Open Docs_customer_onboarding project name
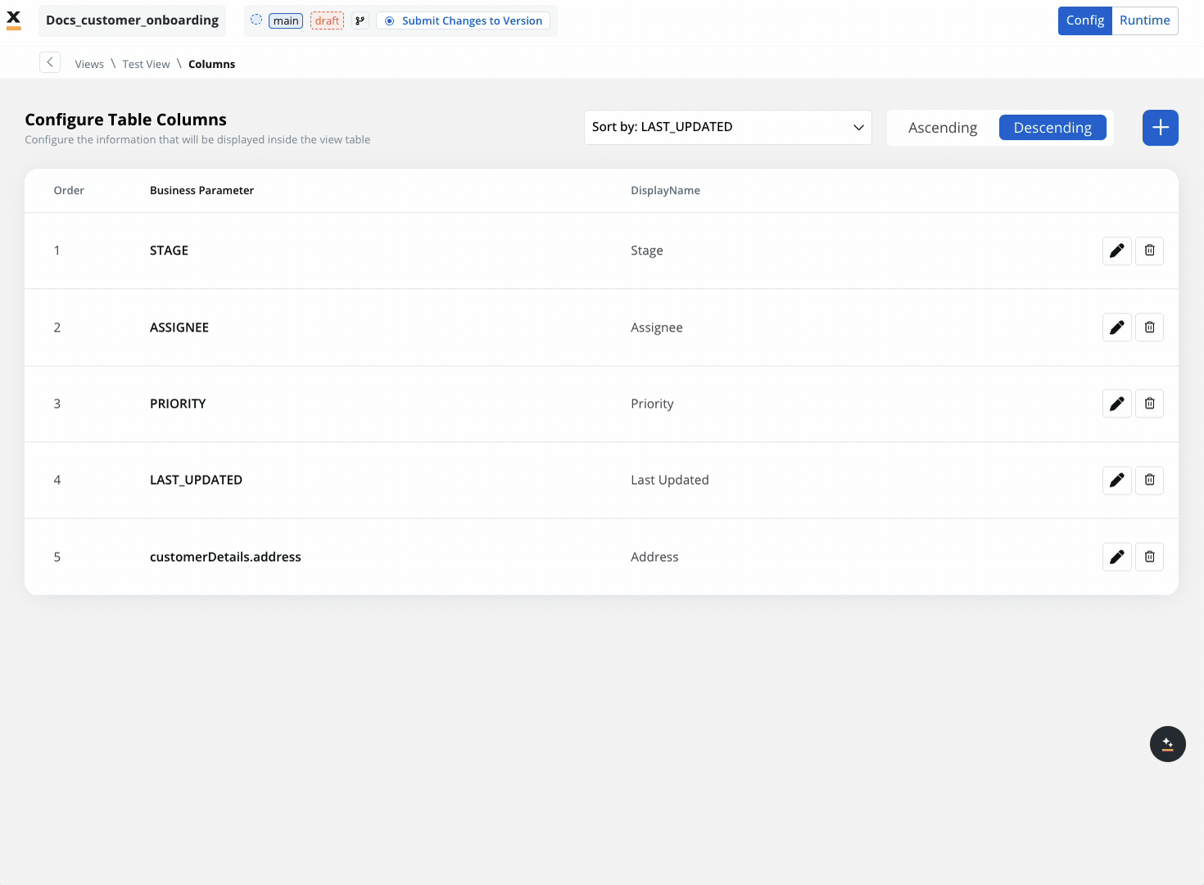 point(132,20)
